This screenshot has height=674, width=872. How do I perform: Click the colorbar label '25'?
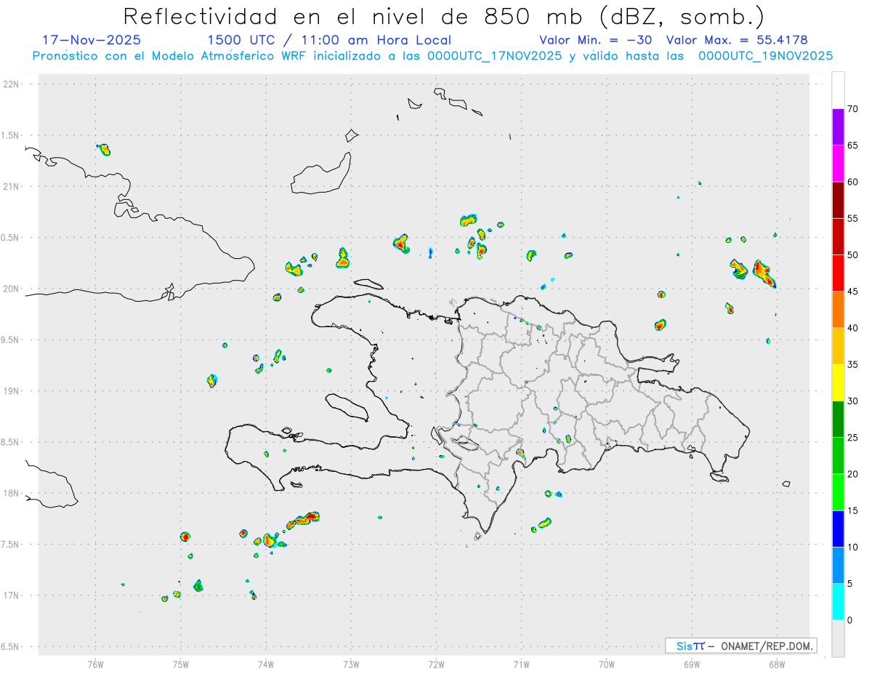point(852,438)
